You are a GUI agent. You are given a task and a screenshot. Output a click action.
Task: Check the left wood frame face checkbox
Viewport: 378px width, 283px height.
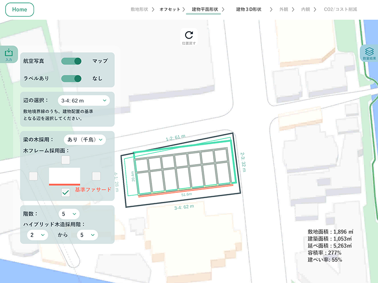[34, 176]
